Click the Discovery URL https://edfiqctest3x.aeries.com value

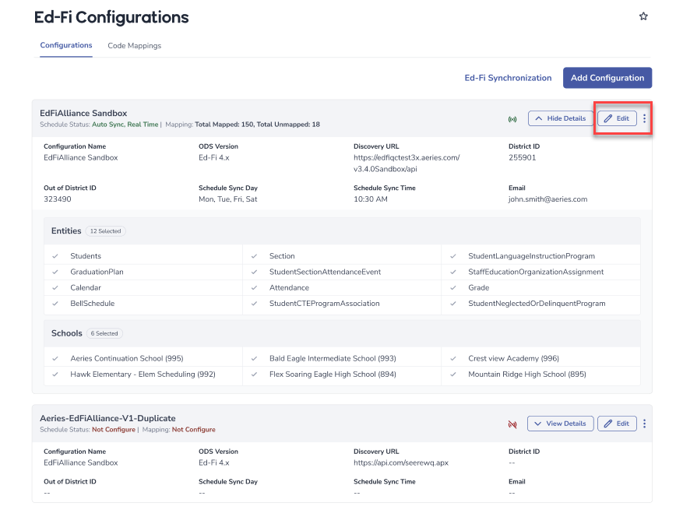tap(407, 164)
